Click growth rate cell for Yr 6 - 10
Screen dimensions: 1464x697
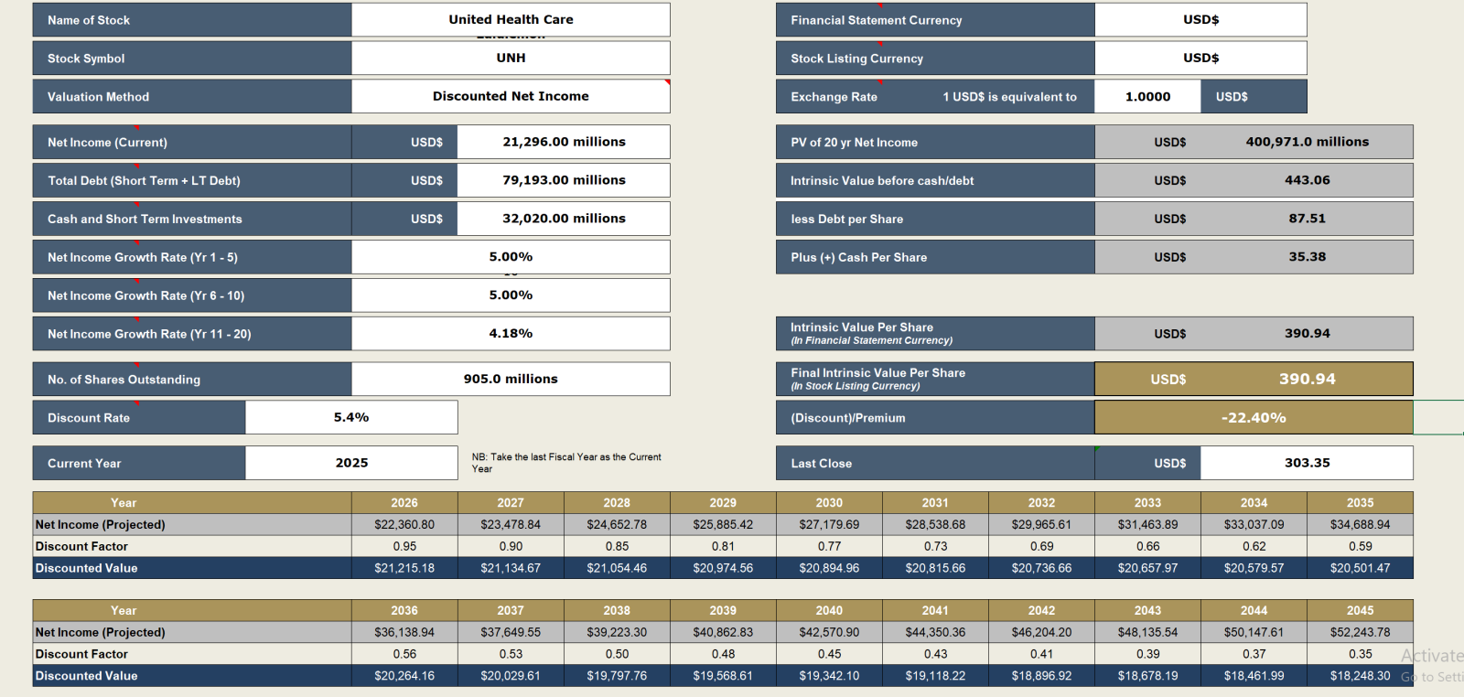tap(511, 295)
